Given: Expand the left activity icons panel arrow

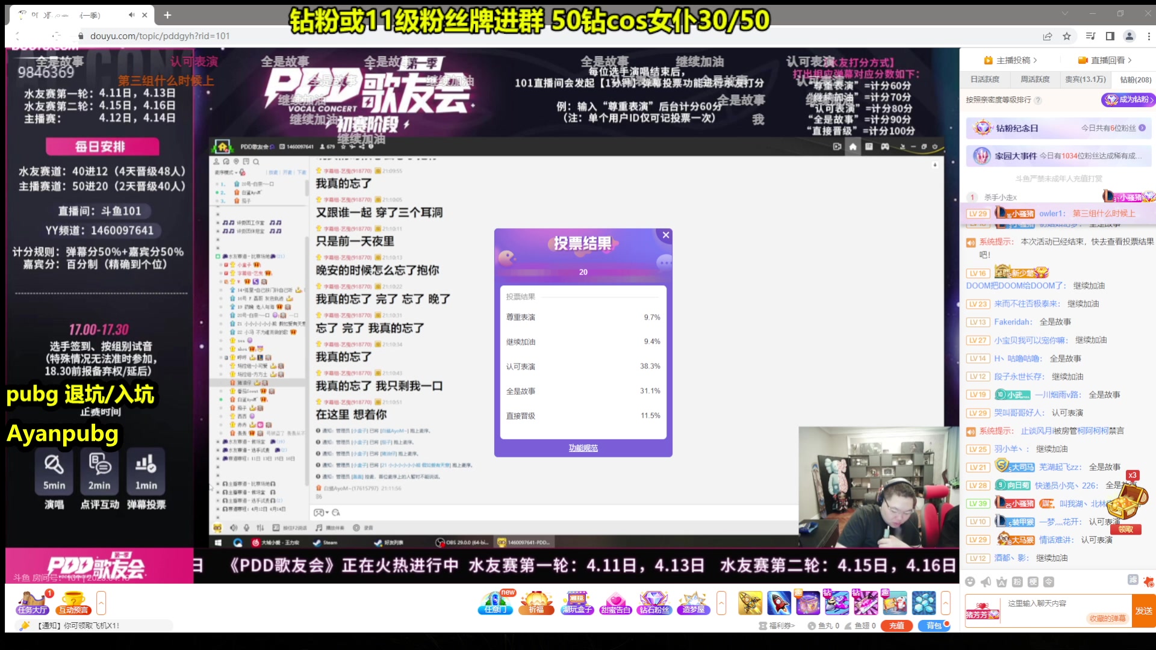Looking at the screenshot, I should coord(101,602).
